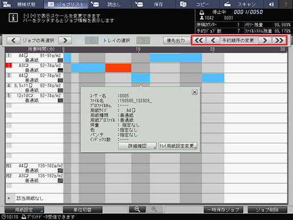Click the speaker volume icon
This screenshot has width=293, height=220.
click(x=271, y=4)
